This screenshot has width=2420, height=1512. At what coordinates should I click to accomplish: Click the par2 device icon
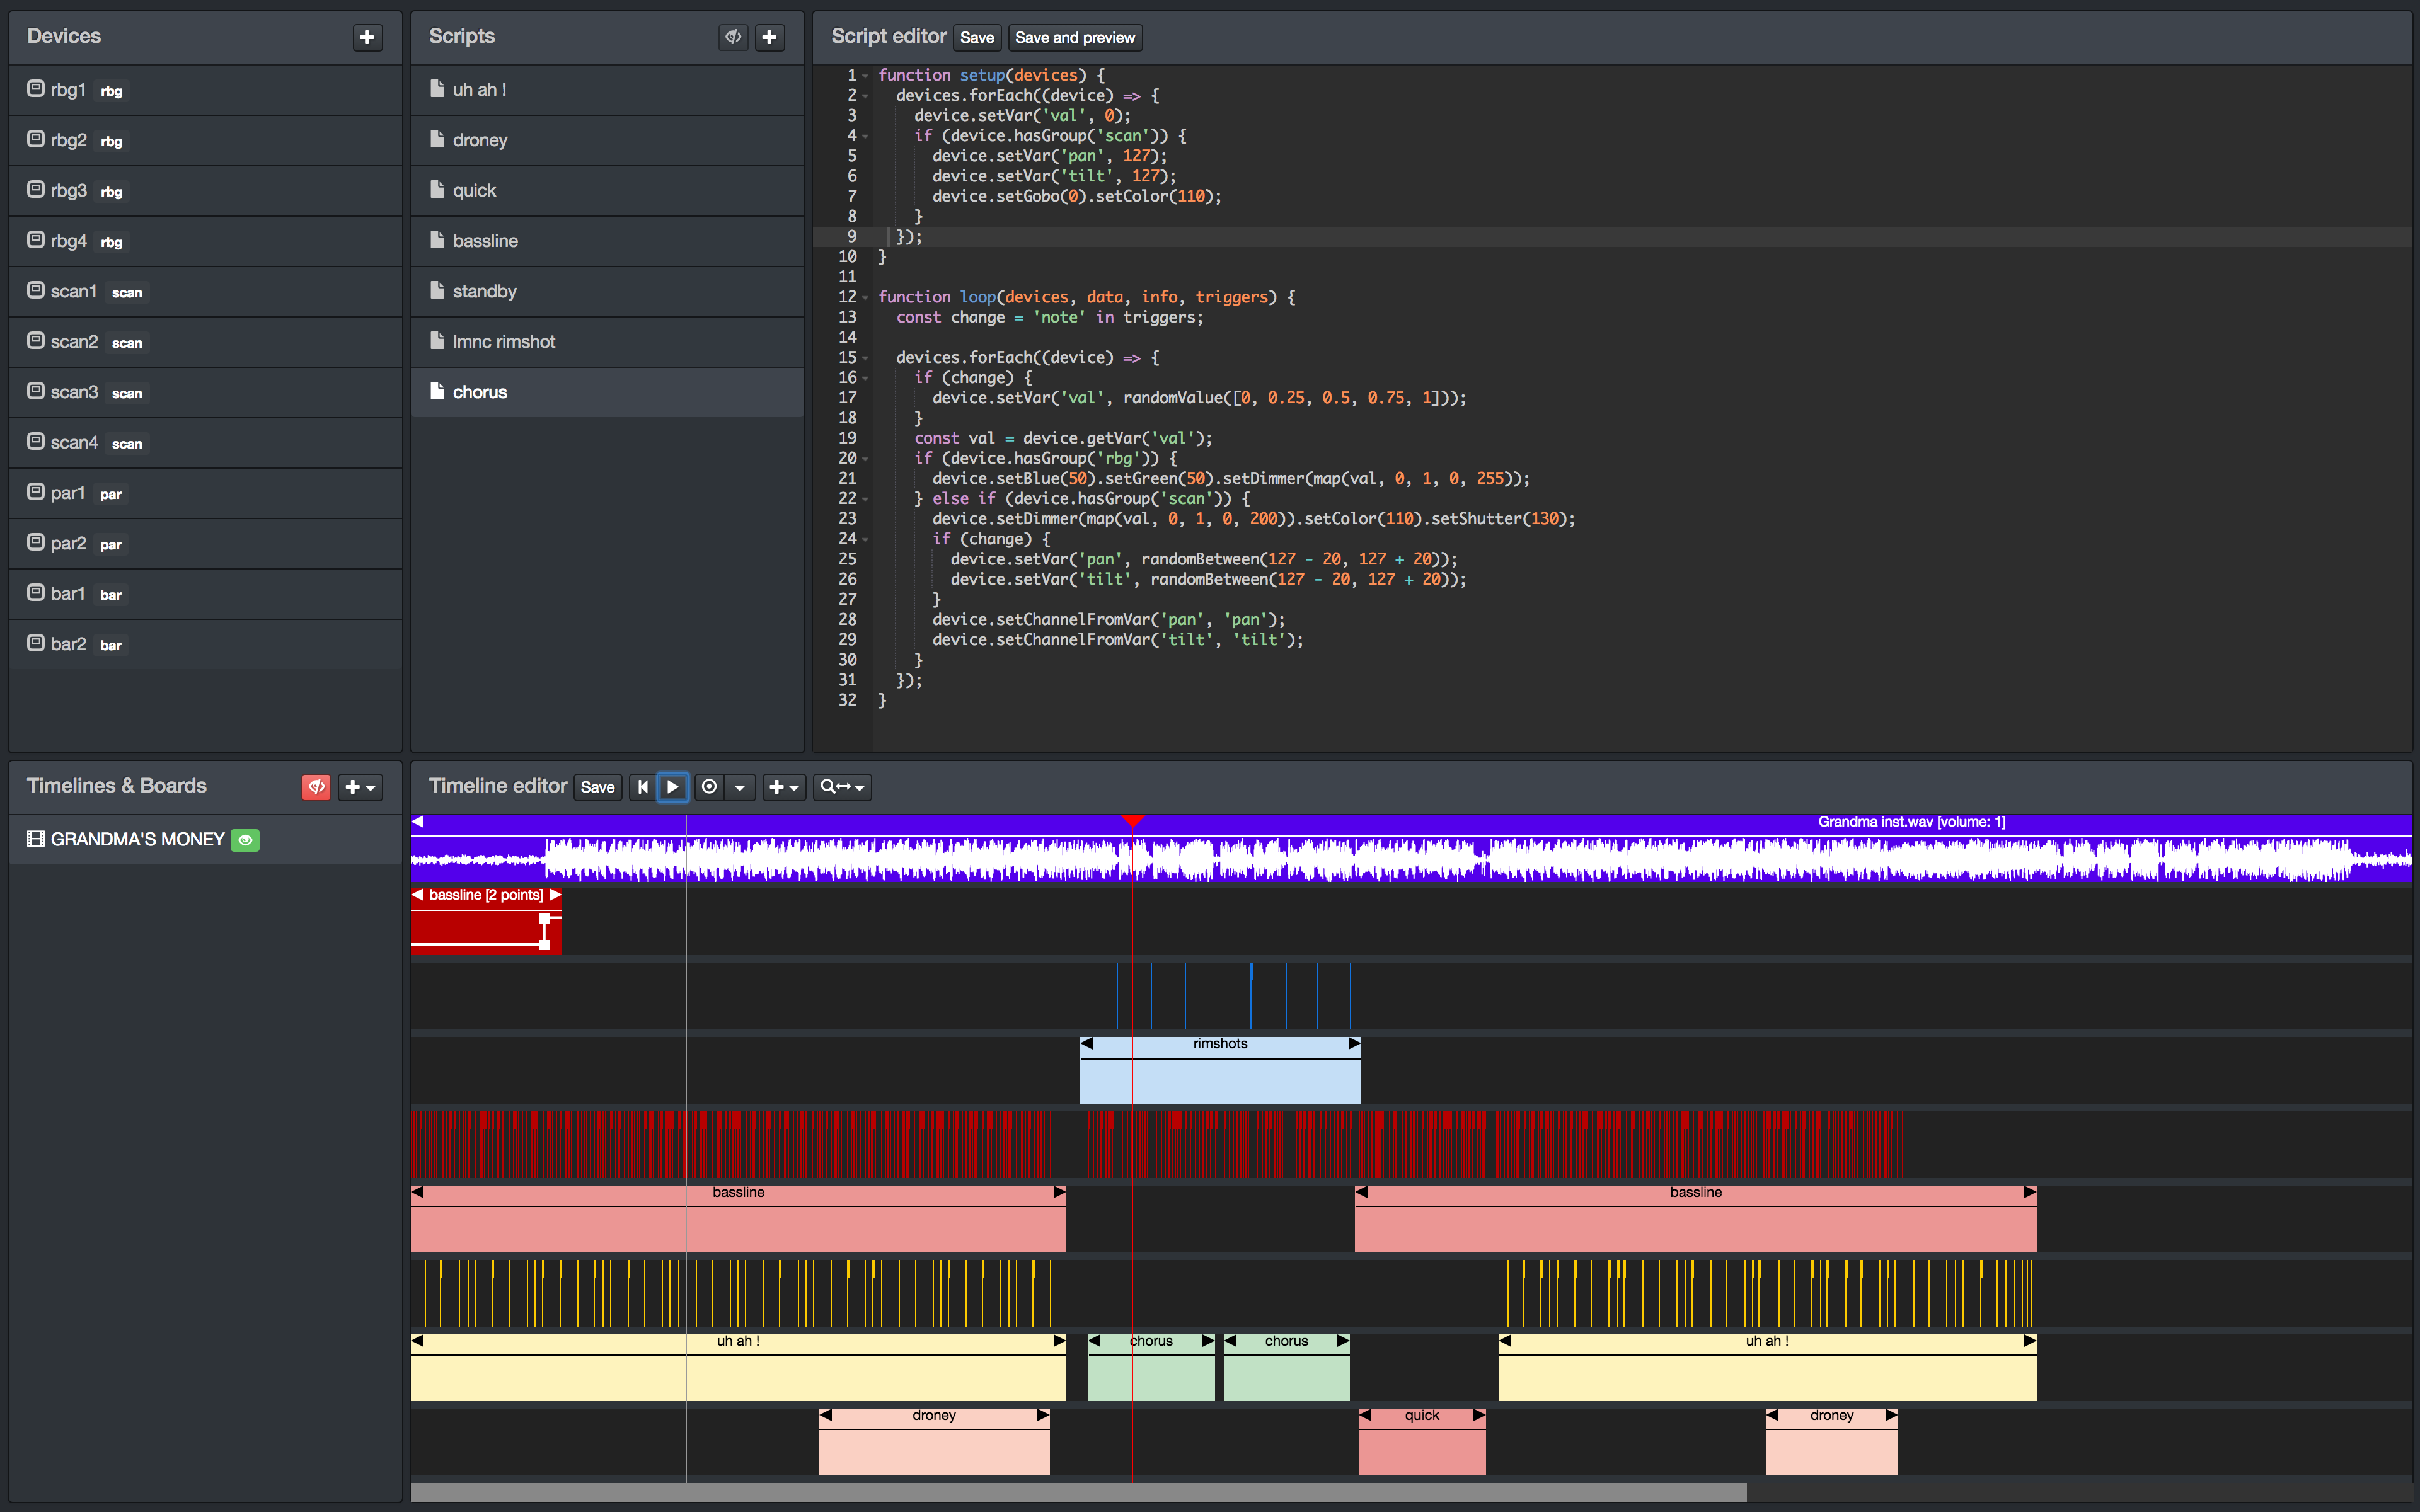[36, 543]
